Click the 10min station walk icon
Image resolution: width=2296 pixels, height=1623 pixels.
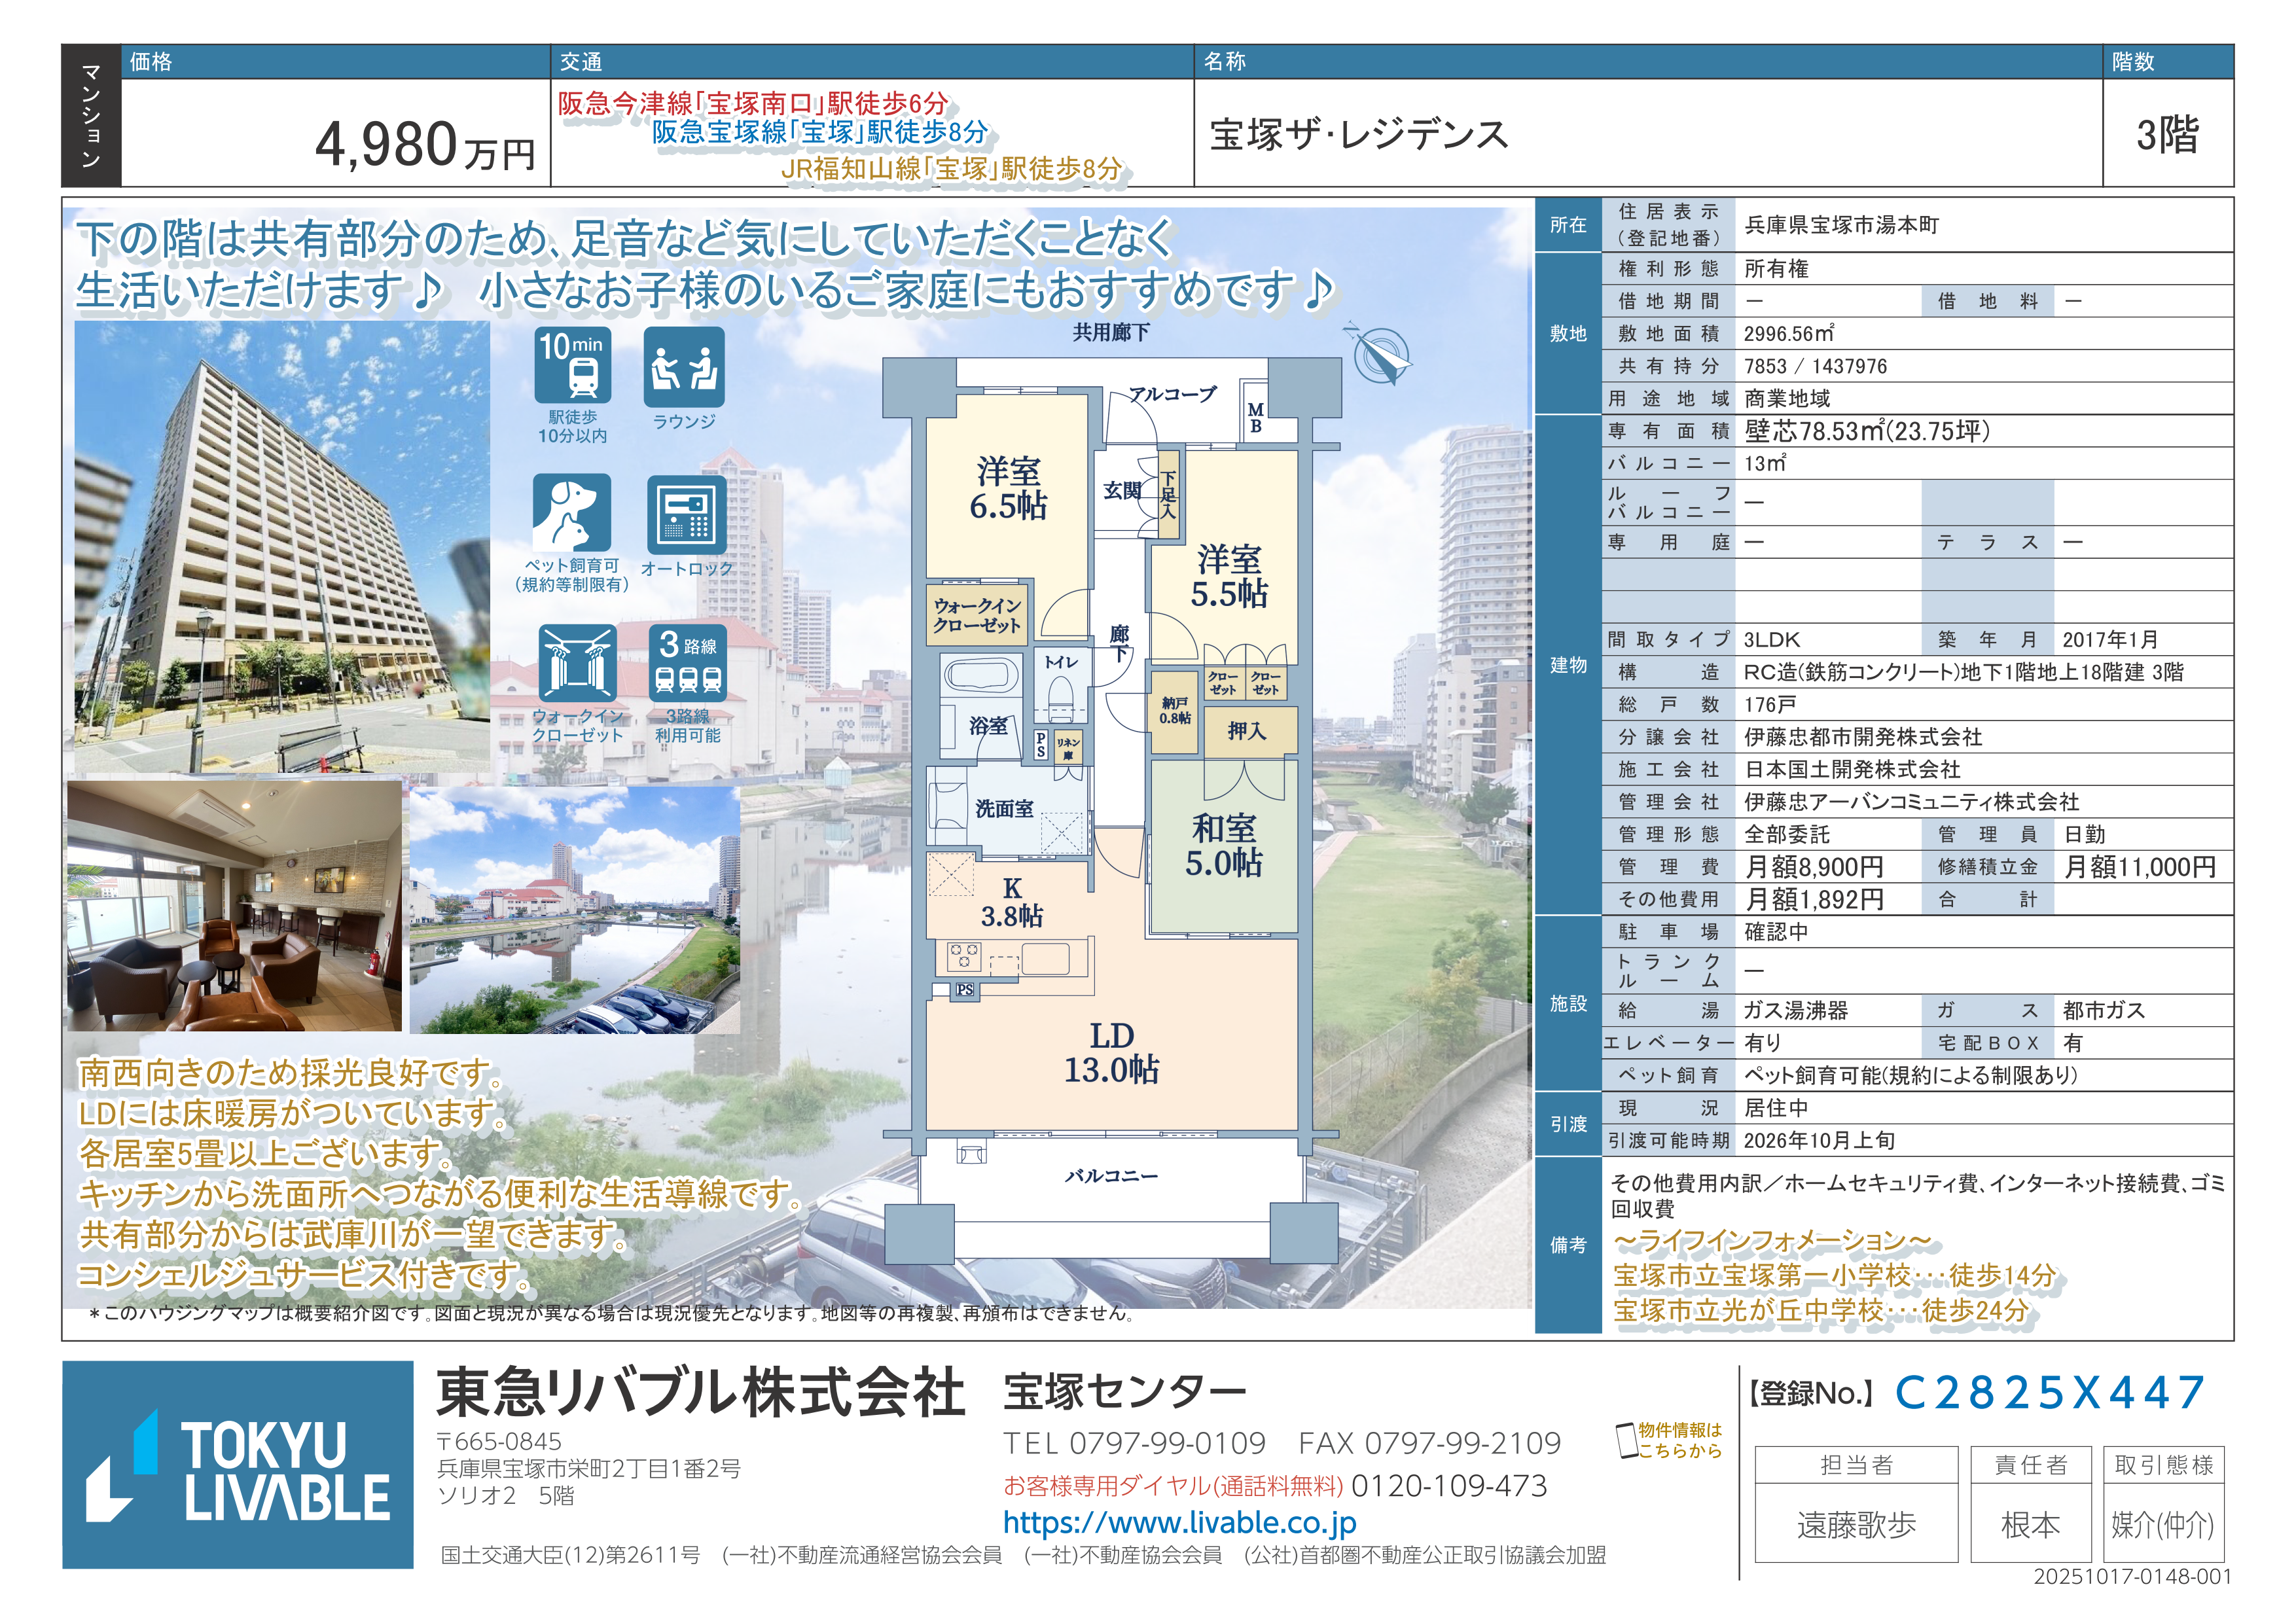(572, 366)
